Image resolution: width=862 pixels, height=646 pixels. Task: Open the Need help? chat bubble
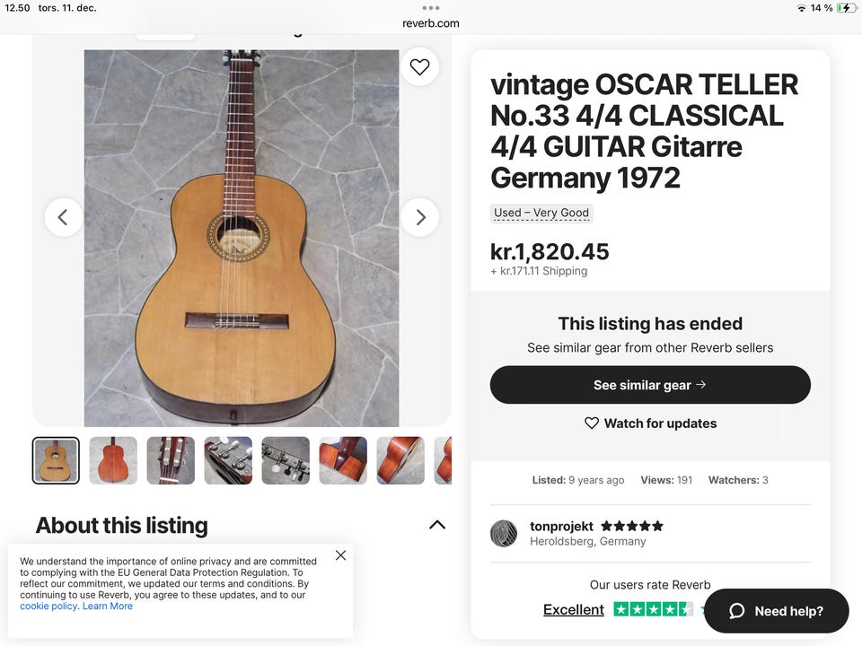click(776, 611)
